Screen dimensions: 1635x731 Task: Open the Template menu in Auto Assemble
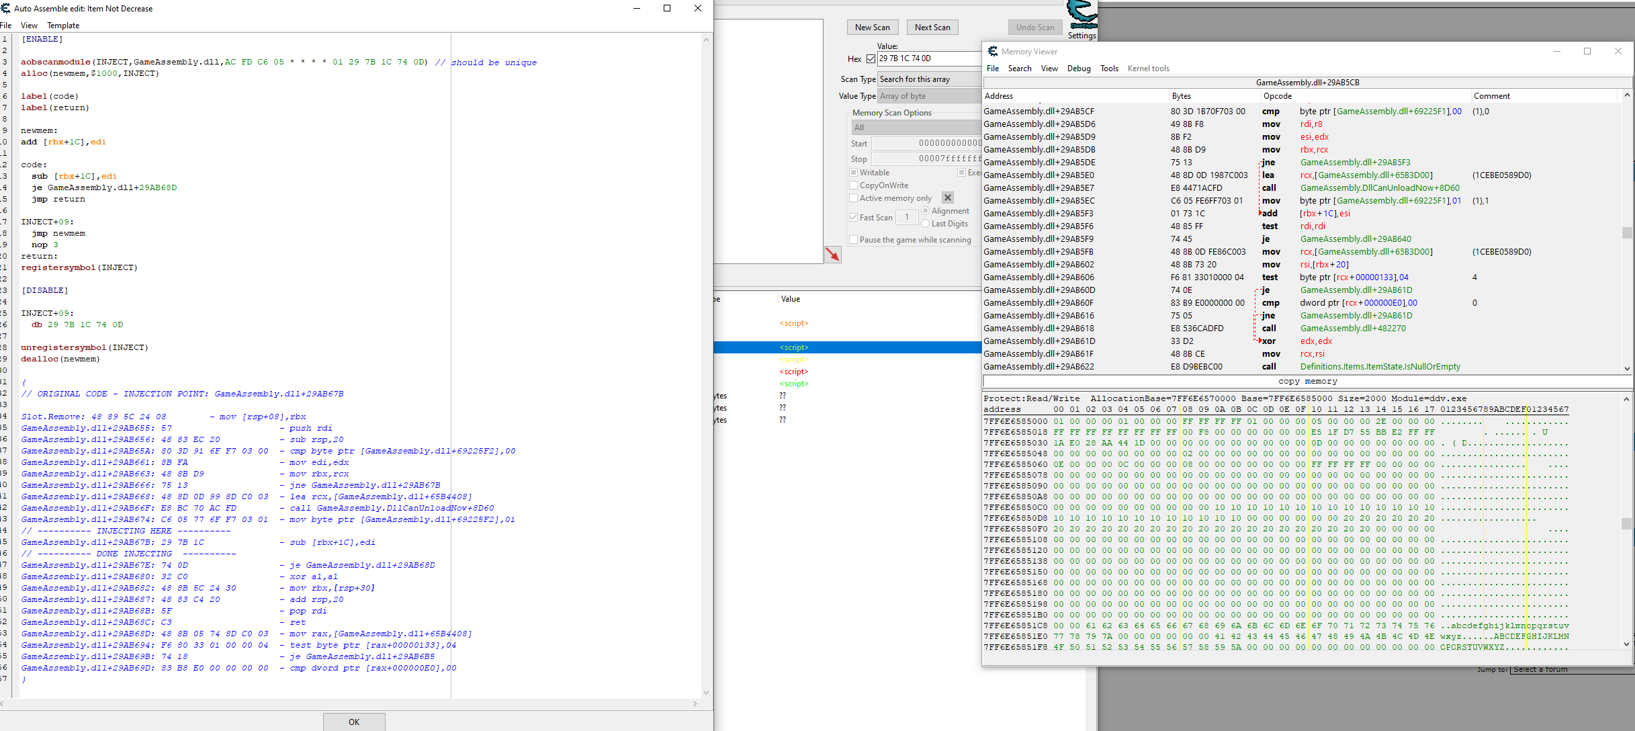click(x=63, y=26)
